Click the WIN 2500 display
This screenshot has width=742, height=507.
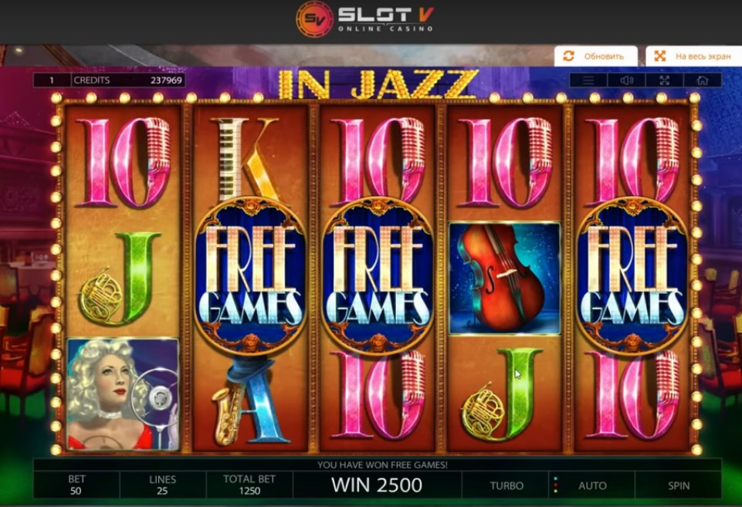(377, 485)
